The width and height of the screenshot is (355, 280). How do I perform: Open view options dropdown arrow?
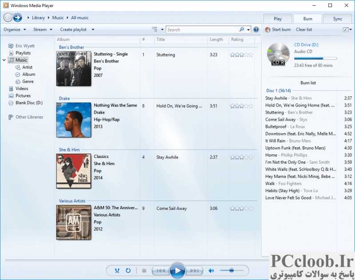162,30
